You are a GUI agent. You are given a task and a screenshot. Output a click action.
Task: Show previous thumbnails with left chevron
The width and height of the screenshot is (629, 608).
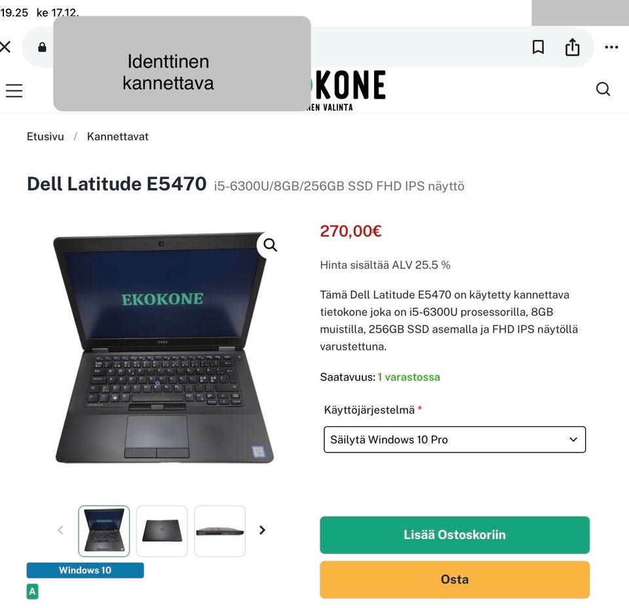click(60, 530)
